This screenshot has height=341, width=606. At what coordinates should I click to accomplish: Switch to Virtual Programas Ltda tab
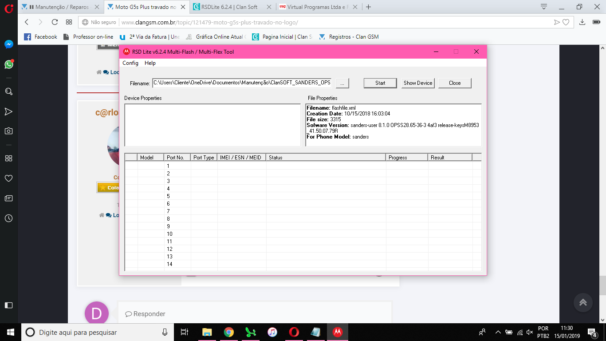tap(318, 7)
